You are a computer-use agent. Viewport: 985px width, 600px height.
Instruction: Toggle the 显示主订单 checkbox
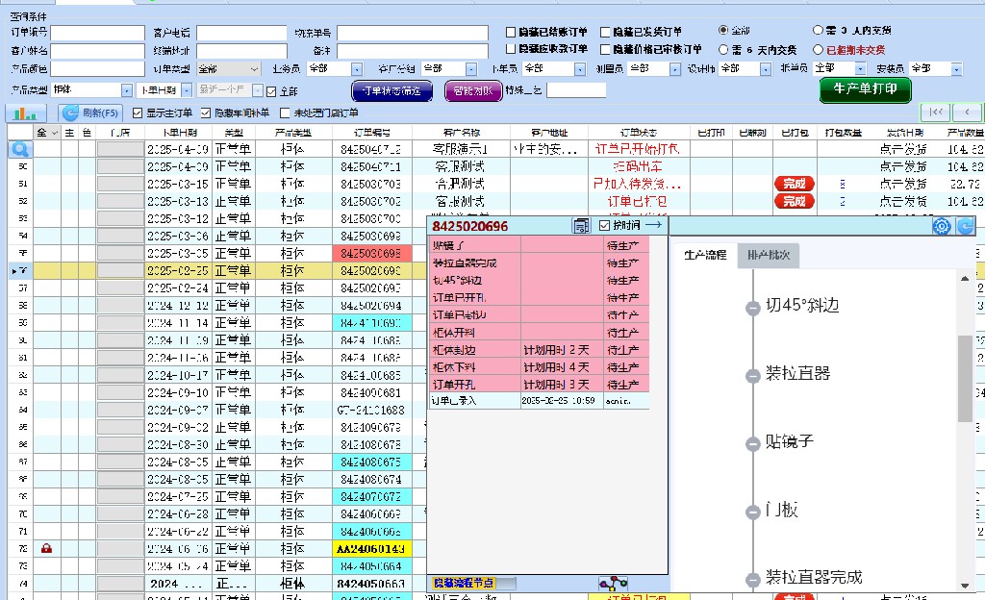click(x=138, y=112)
